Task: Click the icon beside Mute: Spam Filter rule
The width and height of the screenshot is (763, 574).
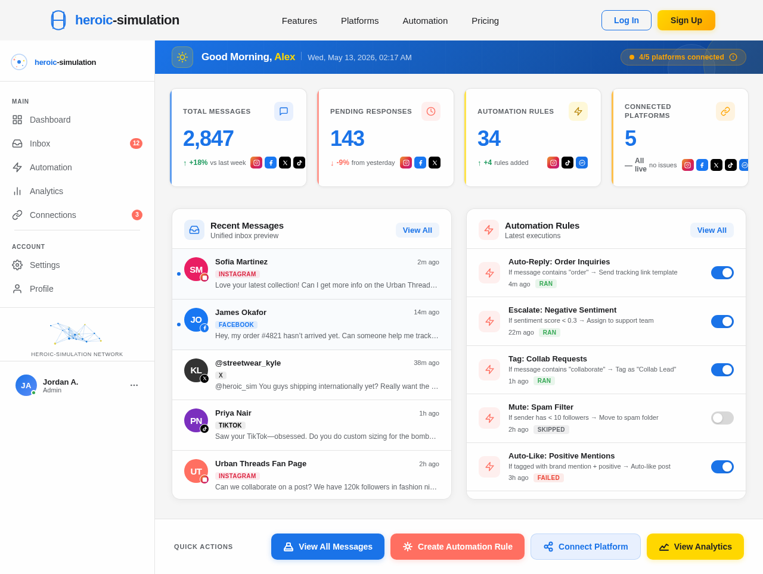Action: click(489, 418)
